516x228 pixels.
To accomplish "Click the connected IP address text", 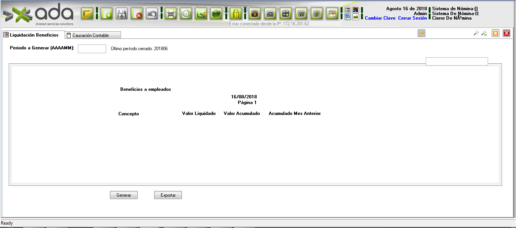I will coord(269,23).
